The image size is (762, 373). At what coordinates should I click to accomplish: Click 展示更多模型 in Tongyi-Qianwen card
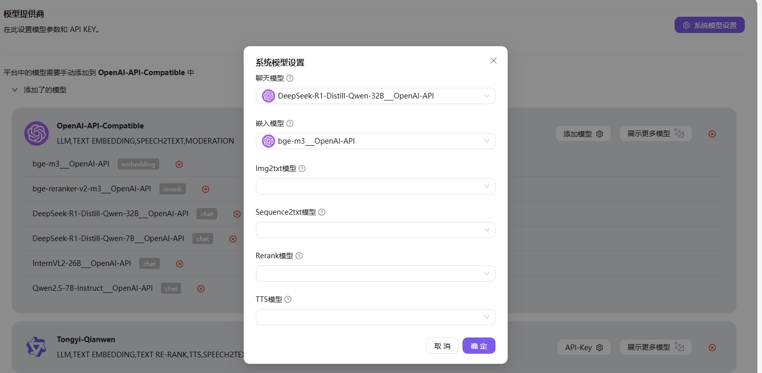pyautogui.click(x=656, y=347)
